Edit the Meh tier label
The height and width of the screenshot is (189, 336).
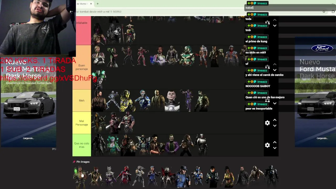coord(82,101)
